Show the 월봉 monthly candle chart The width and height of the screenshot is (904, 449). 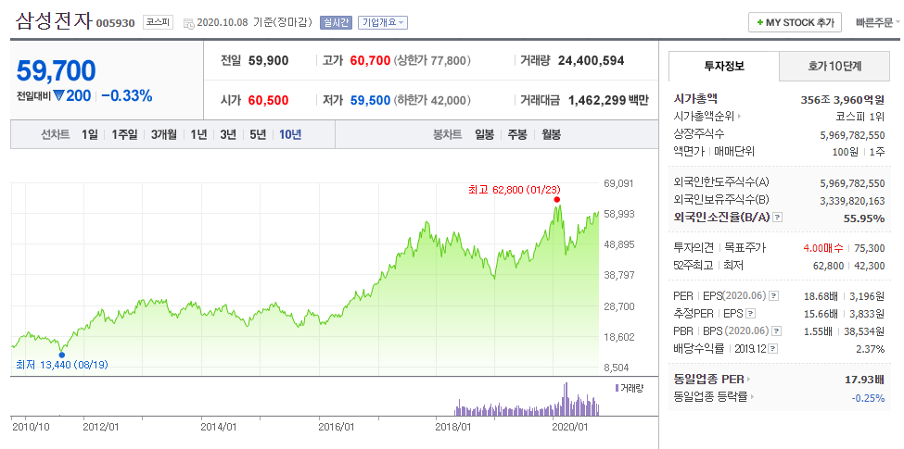pos(551,135)
